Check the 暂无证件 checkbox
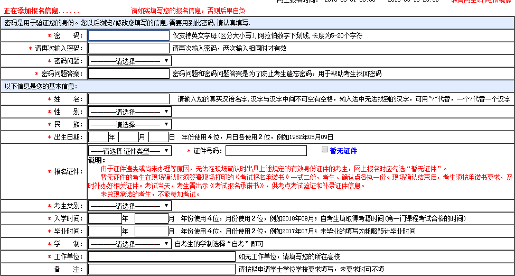This screenshot has height=276, width=515. click(325, 149)
